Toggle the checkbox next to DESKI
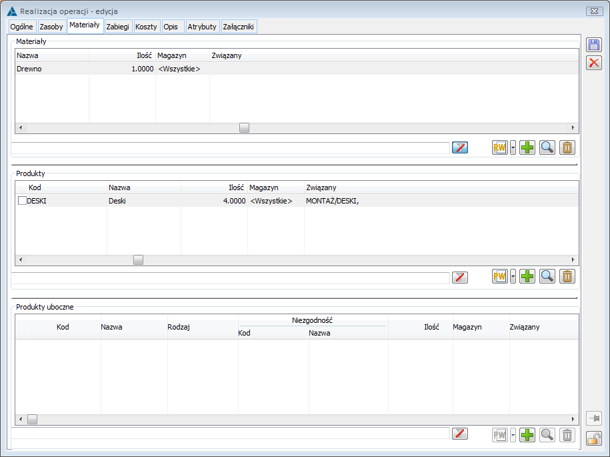610x457 pixels. click(22, 201)
